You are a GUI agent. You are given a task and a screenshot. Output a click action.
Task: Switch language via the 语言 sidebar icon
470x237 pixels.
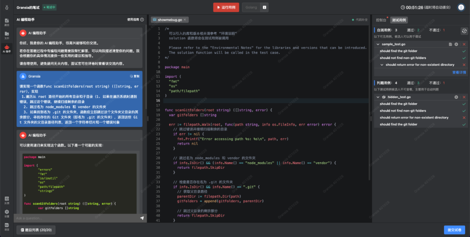7,227
